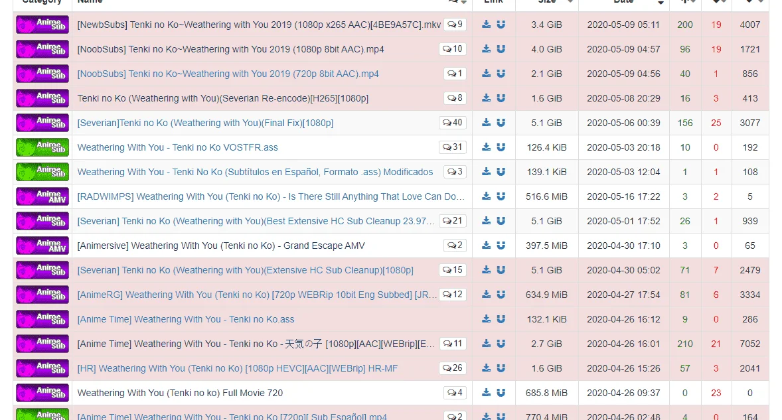Viewport: 782px width, 420px height.
Task: Download torrent for Subtítulos en Español row
Action: [x=486, y=171]
